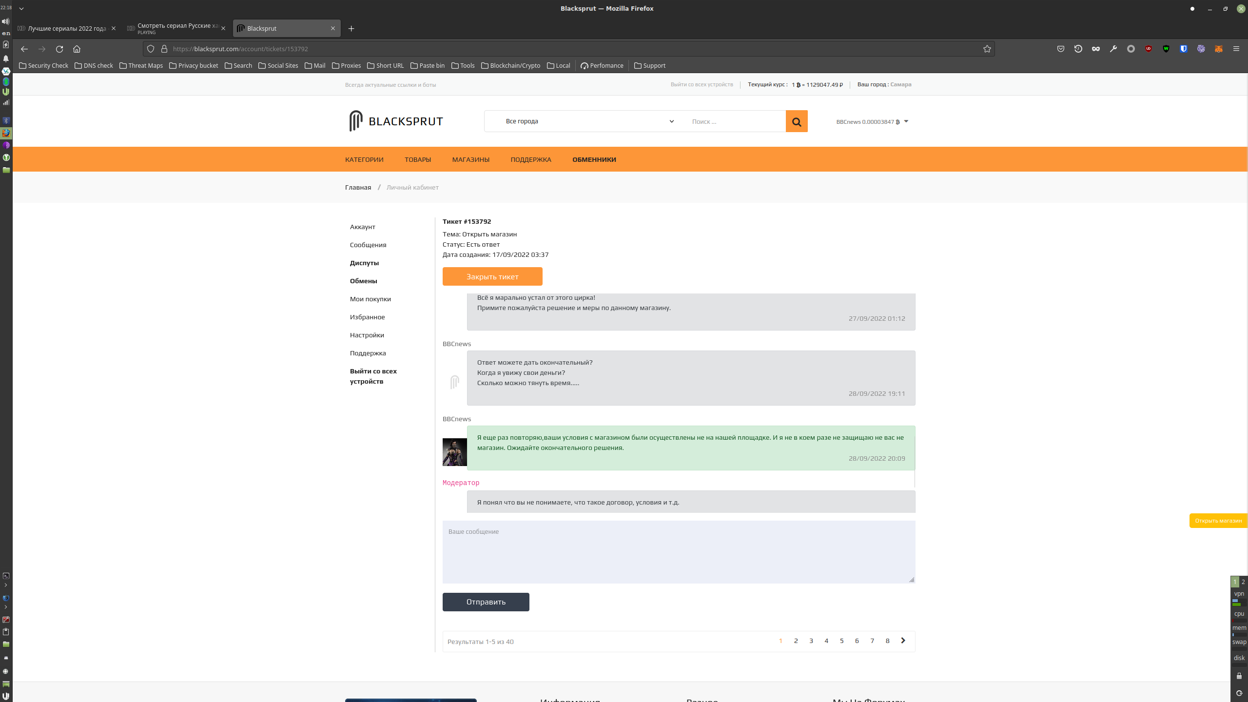The height and width of the screenshot is (702, 1248).
Task: Click the yellow Открыть магазин side button
Action: (x=1218, y=521)
